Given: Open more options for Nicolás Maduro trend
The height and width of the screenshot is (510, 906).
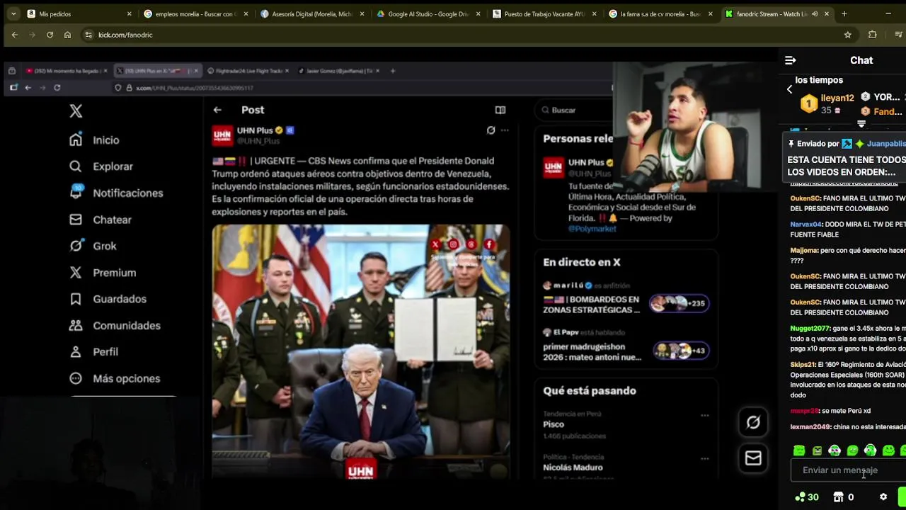Looking at the screenshot, I should pos(704,458).
